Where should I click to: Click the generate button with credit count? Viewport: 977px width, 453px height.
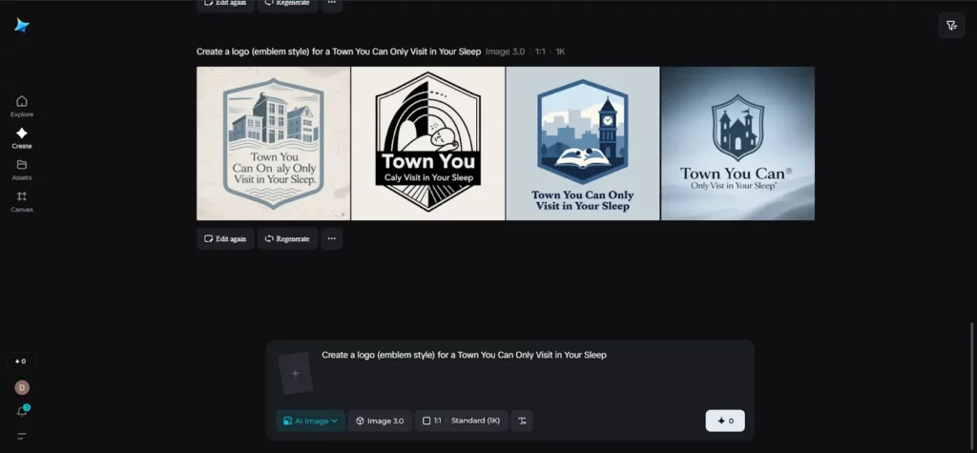tap(725, 421)
